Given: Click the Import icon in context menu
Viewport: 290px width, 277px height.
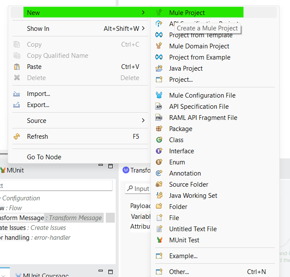Looking at the screenshot, I should coord(17,94).
